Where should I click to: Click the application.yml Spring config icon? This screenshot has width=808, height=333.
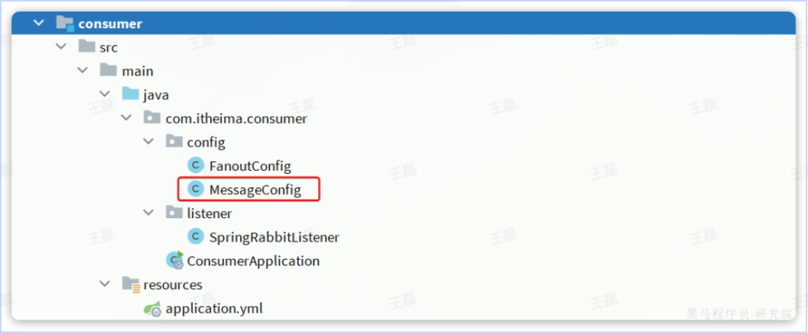152,308
